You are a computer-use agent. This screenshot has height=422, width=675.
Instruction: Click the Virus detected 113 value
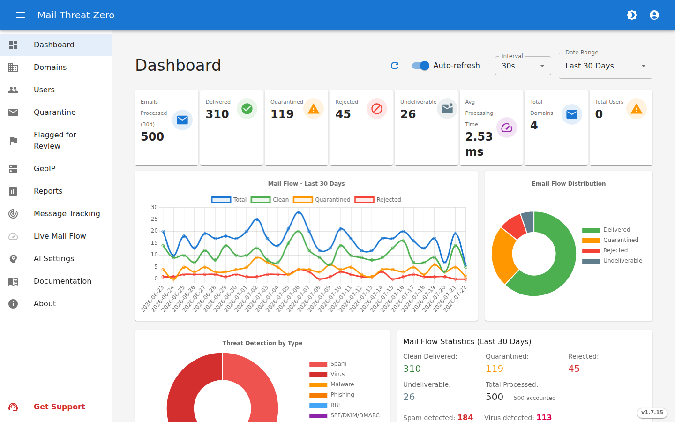click(x=544, y=417)
